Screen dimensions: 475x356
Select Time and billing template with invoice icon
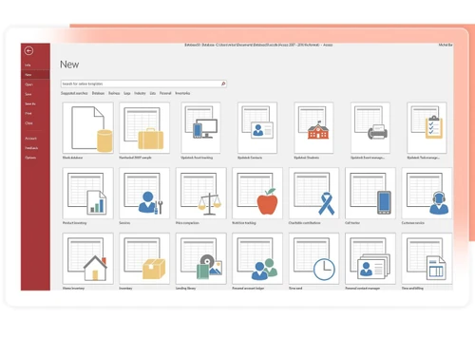coord(427,258)
